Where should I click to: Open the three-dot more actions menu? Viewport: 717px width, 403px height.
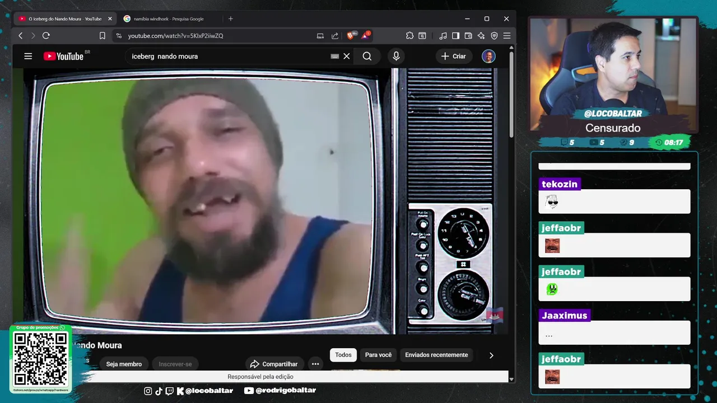pos(315,364)
